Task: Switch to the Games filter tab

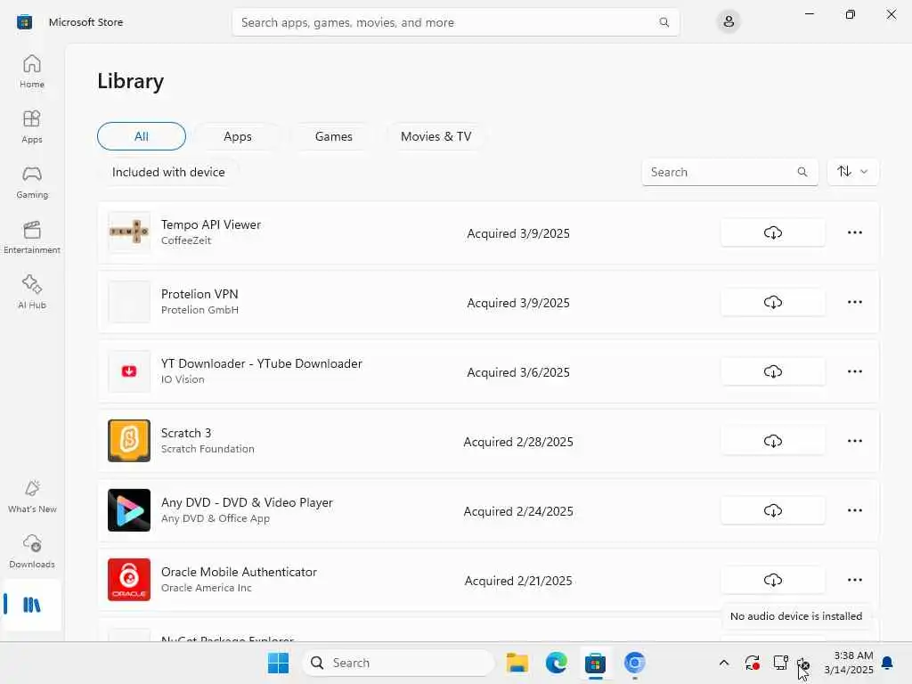Action: pos(333,136)
